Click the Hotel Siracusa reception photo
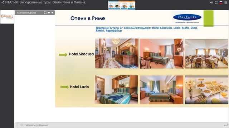The image size is (229, 128). click(117, 53)
